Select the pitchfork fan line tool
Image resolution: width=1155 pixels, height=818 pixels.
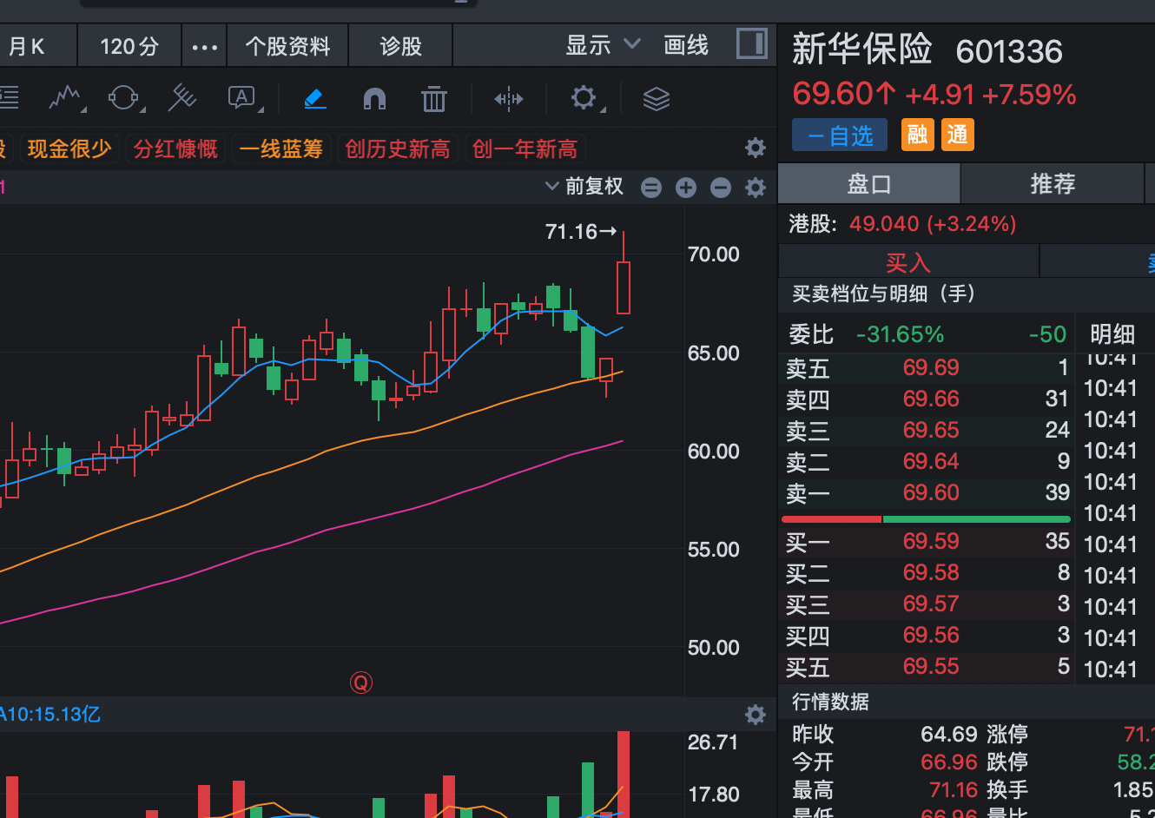(181, 98)
